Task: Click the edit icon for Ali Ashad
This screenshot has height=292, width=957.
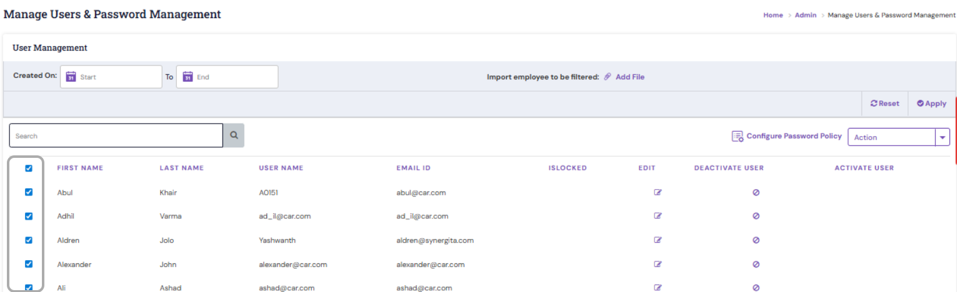Action: tap(658, 288)
